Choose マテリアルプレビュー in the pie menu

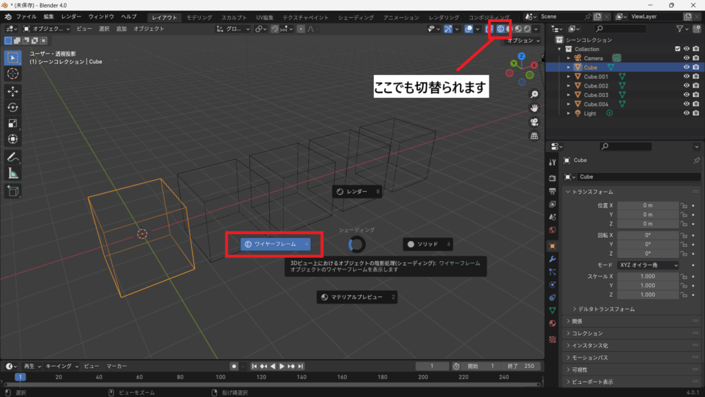click(x=357, y=297)
